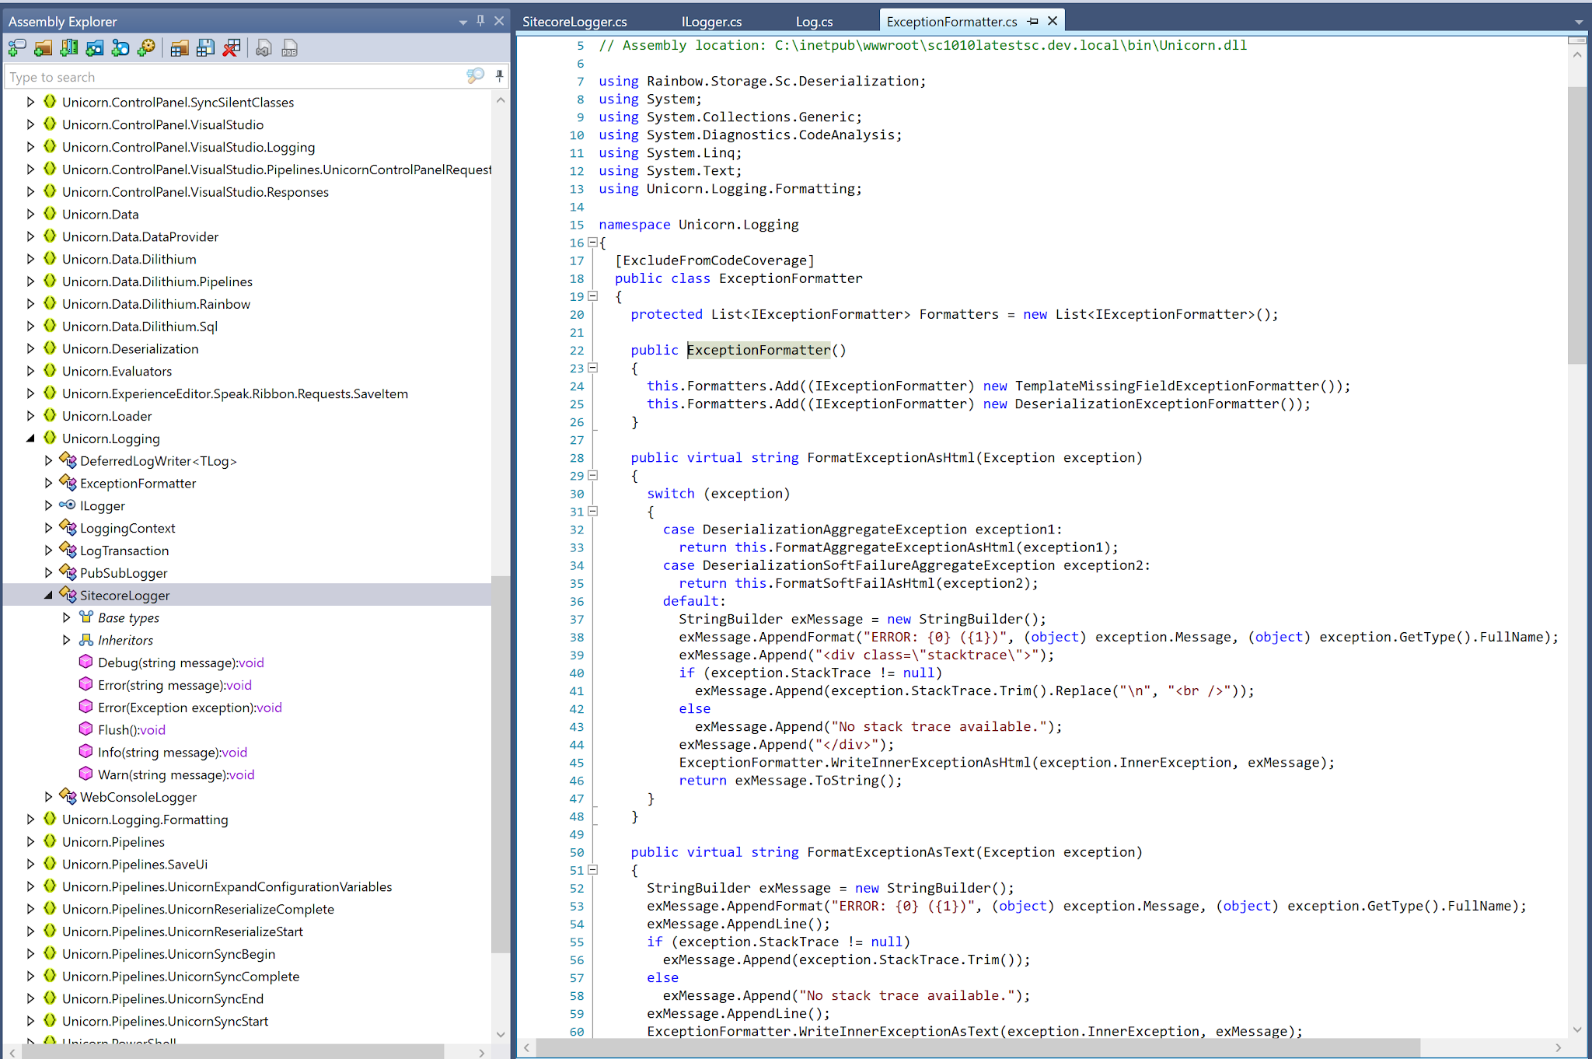Select the Info(string message) method

click(x=172, y=753)
